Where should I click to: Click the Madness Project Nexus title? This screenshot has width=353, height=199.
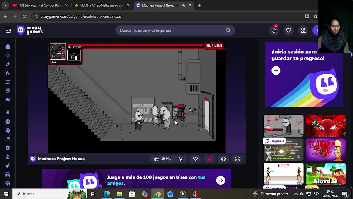tap(61, 159)
